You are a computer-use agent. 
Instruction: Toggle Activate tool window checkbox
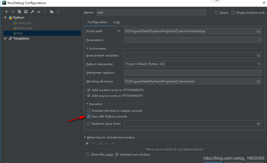(x=117, y=154)
